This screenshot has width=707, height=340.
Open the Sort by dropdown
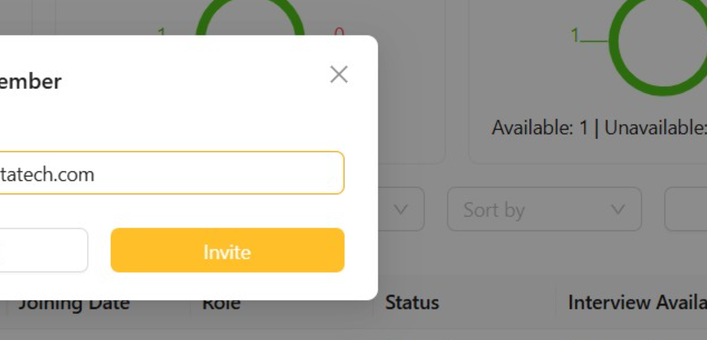tap(544, 209)
